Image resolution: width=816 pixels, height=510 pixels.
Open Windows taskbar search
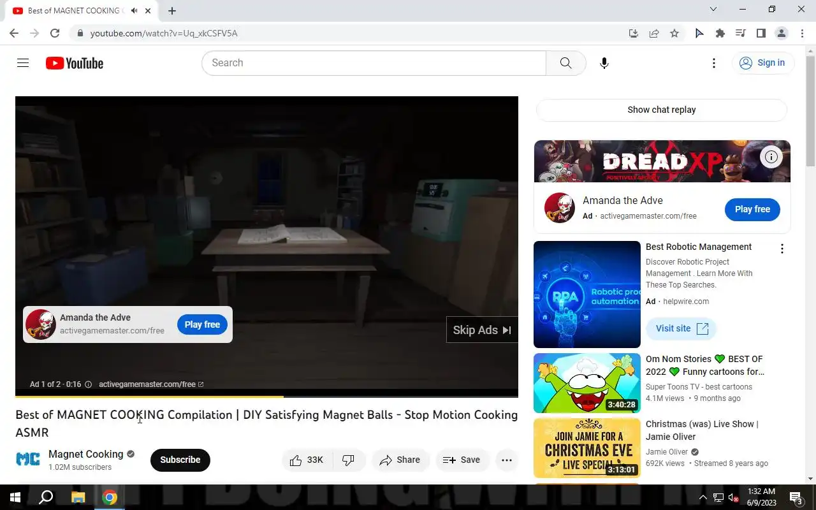point(46,497)
